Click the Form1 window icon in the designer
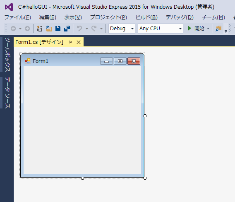The height and width of the screenshot is (202, 235). [28, 61]
